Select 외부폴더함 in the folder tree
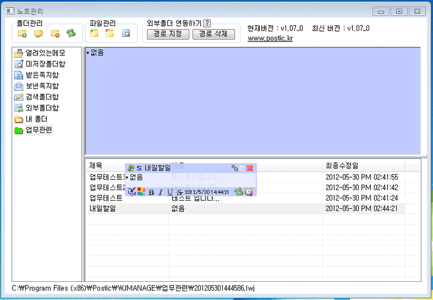This screenshot has height=300, width=433. 42,108
